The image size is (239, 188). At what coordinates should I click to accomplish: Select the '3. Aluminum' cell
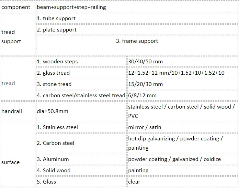coord(53,159)
